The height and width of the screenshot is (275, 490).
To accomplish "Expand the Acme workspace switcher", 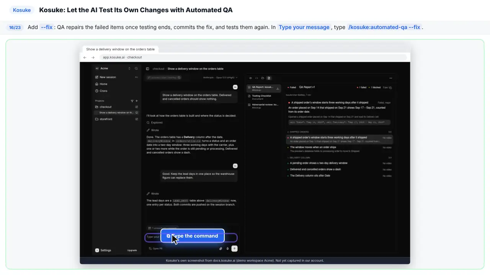I will click(x=129, y=68).
